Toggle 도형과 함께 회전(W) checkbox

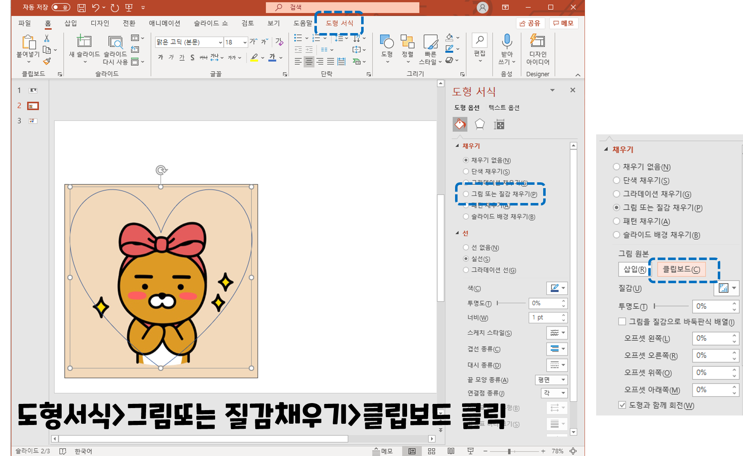(x=622, y=405)
